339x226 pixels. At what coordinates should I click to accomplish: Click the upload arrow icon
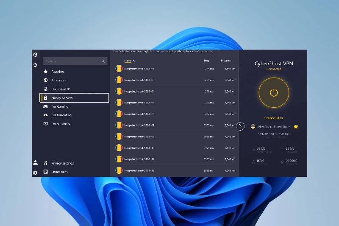pos(282,149)
